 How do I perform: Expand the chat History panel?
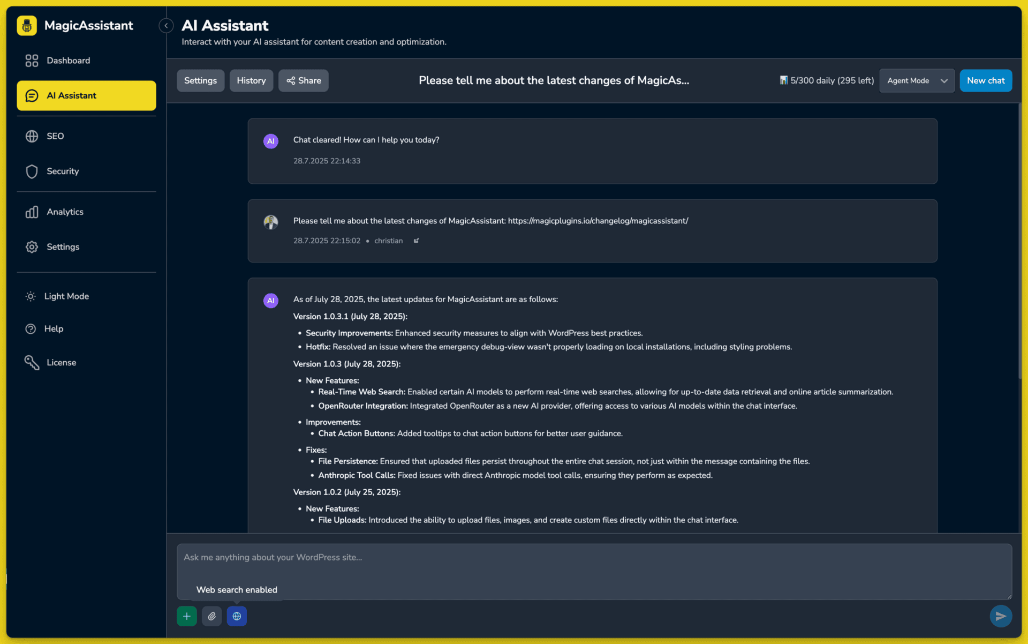point(251,80)
